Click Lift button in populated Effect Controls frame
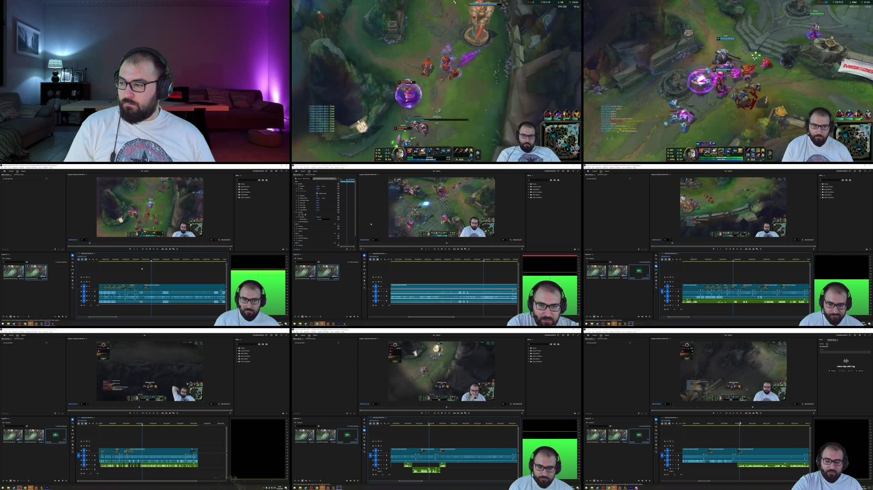This screenshot has height=490, width=873. pyautogui.click(x=454, y=249)
